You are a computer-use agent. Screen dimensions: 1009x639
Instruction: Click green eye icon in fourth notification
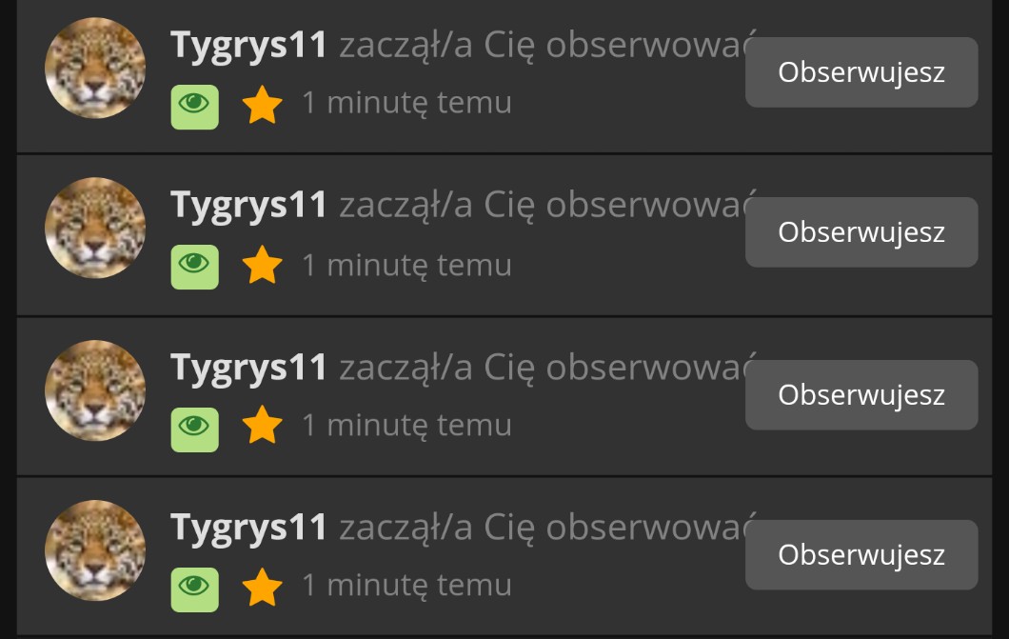coord(194,589)
